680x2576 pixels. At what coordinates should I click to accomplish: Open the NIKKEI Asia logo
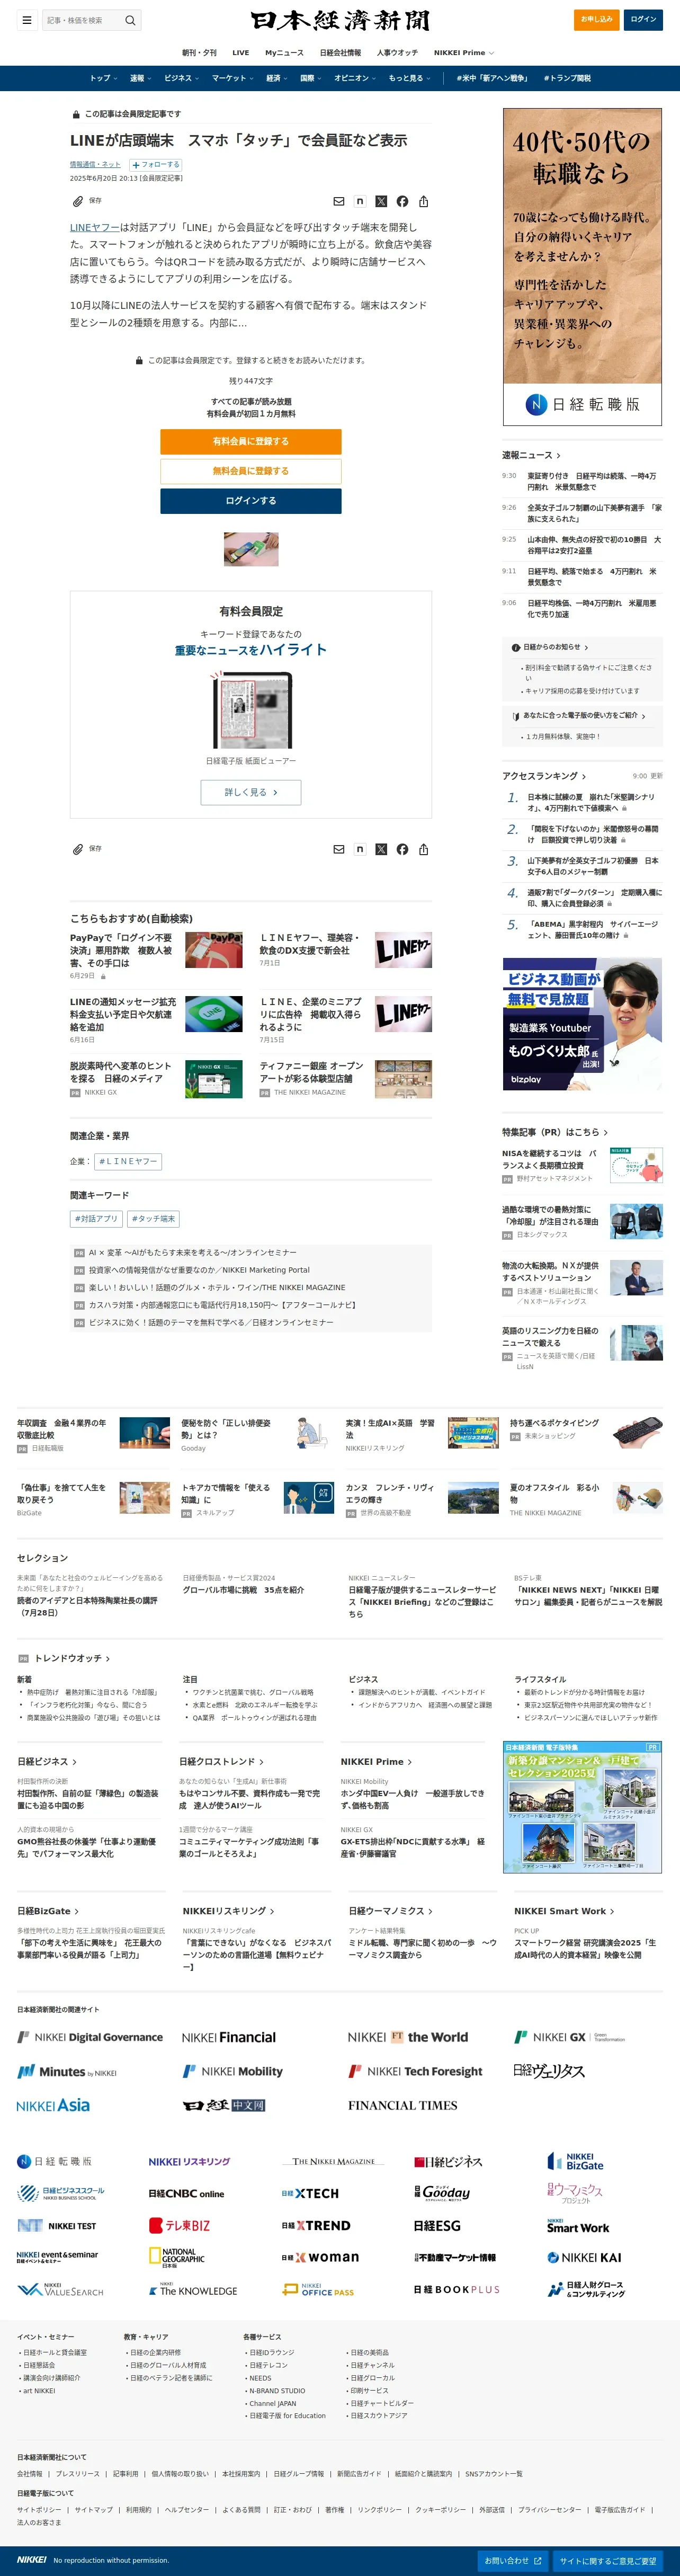[x=53, y=2105]
